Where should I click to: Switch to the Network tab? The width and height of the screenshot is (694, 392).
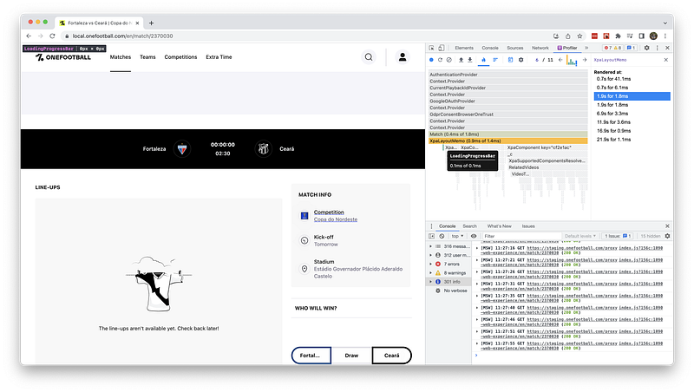point(540,48)
